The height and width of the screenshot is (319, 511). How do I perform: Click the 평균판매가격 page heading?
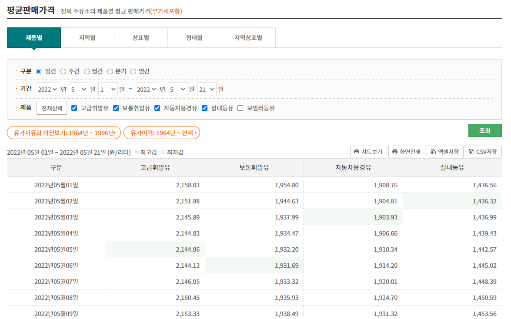(30, 10)
